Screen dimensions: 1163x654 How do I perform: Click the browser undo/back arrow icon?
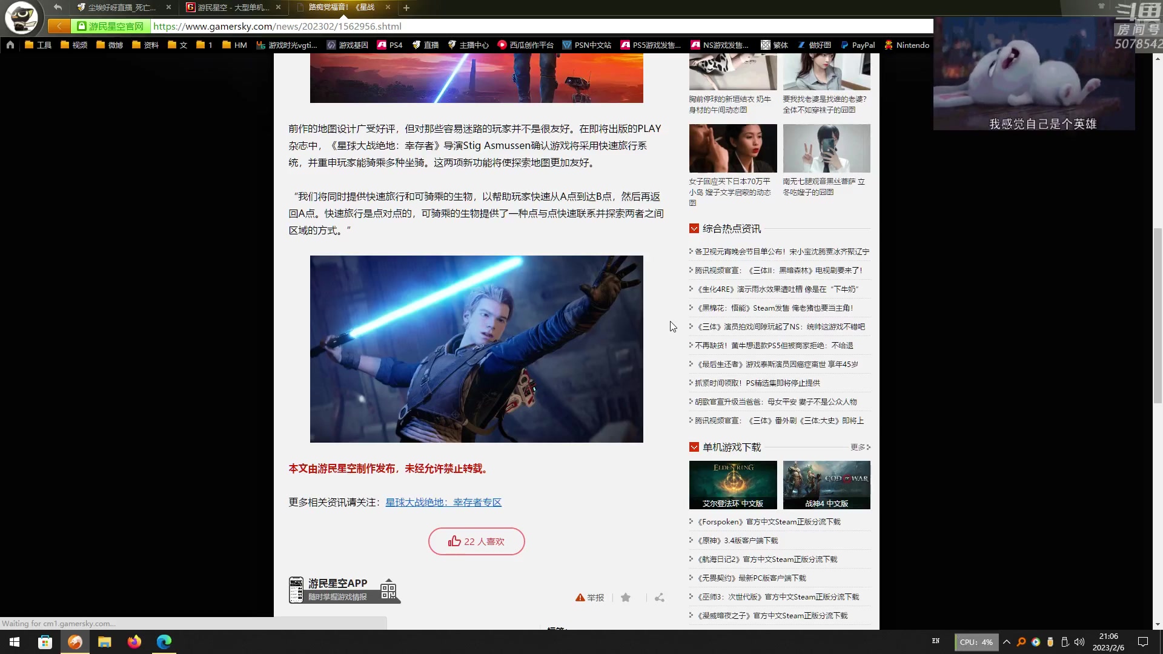[x=58, y=7]
